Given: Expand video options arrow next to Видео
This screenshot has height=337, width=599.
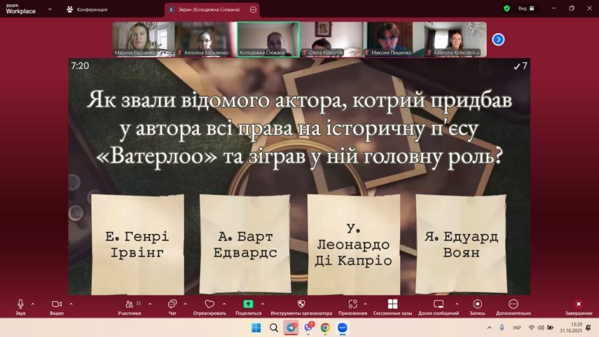Looking at the screenshot, I should coord(71,304).
